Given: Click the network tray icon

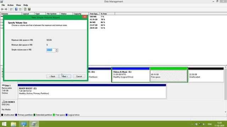Looking at the screenshot, I should pos(196,124).
